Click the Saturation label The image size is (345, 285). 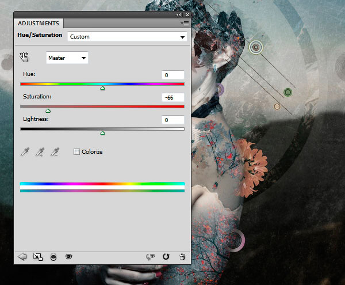click(x=37, y=97)
